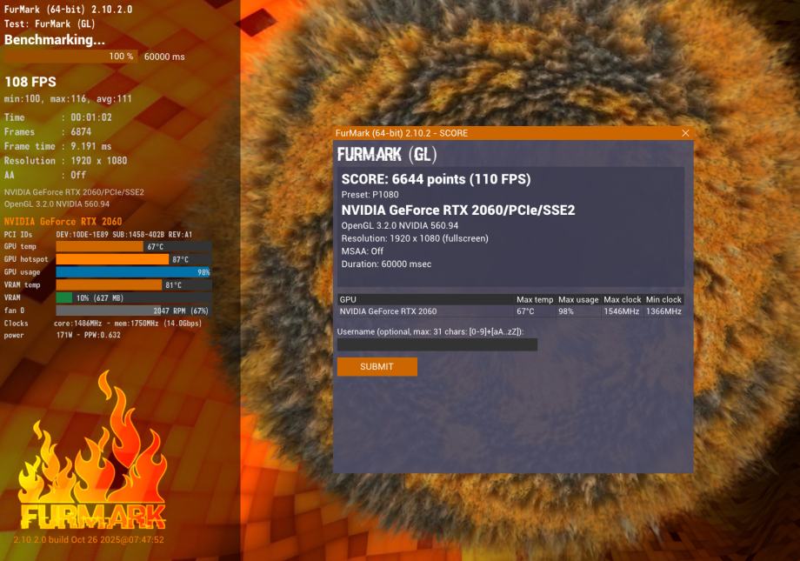The height and width of the screenshot is (561, 800).
Task: Click the benchmark progress bar at 100 %
Action: [70, 57]
